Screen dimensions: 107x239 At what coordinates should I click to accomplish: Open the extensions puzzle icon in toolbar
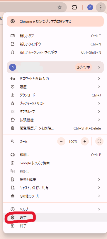point(74,7)
